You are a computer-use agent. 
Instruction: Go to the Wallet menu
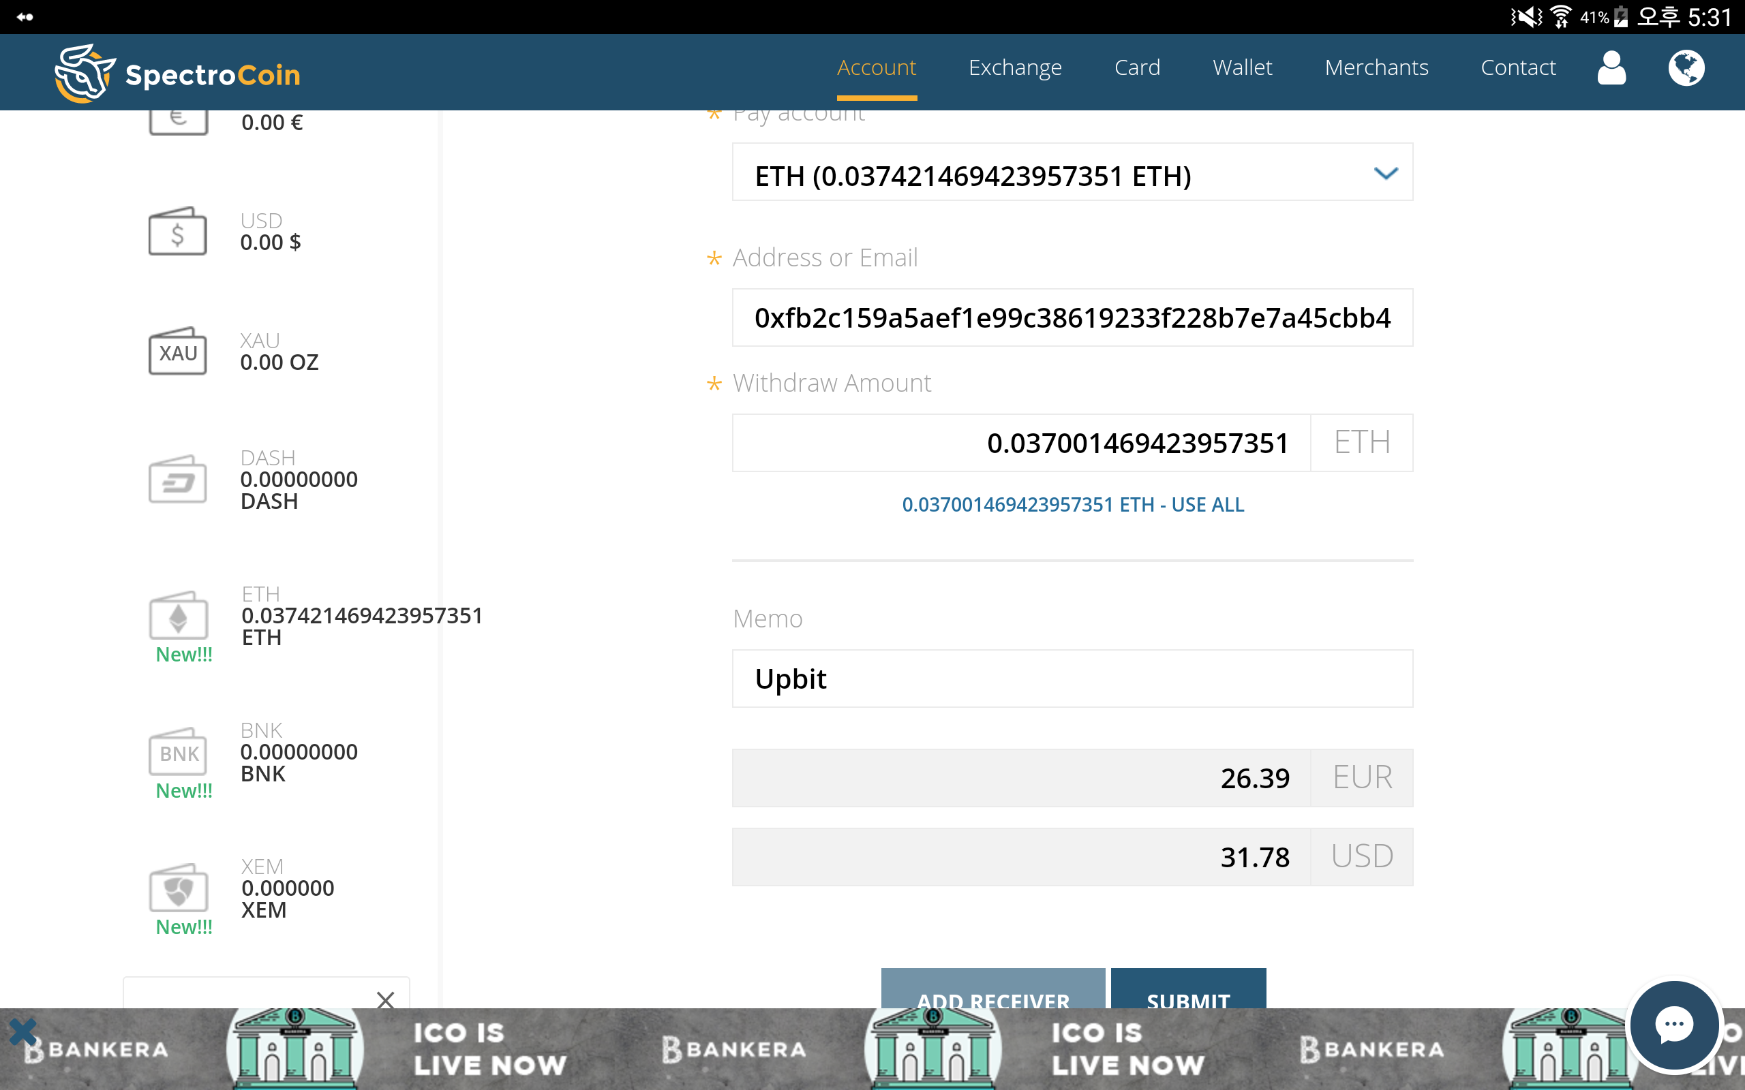pos(1242,67)
